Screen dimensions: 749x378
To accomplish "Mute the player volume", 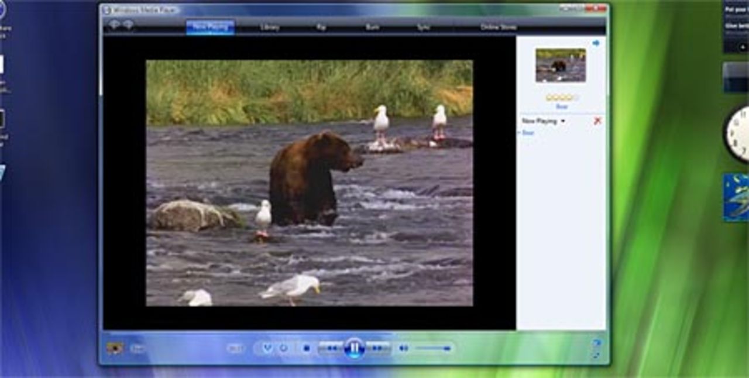I will 403,348.
